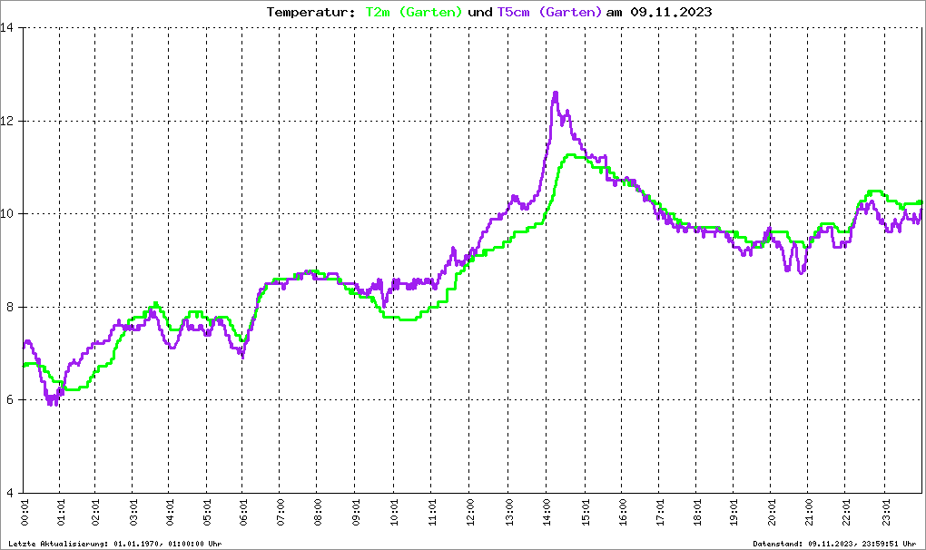Click the x-axis time label 07:00
This screenshot has width=926, height=550.
[280, 512]
